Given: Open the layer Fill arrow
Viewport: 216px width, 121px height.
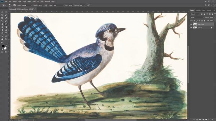Looking at the screenshot, I should coord(214,21).
